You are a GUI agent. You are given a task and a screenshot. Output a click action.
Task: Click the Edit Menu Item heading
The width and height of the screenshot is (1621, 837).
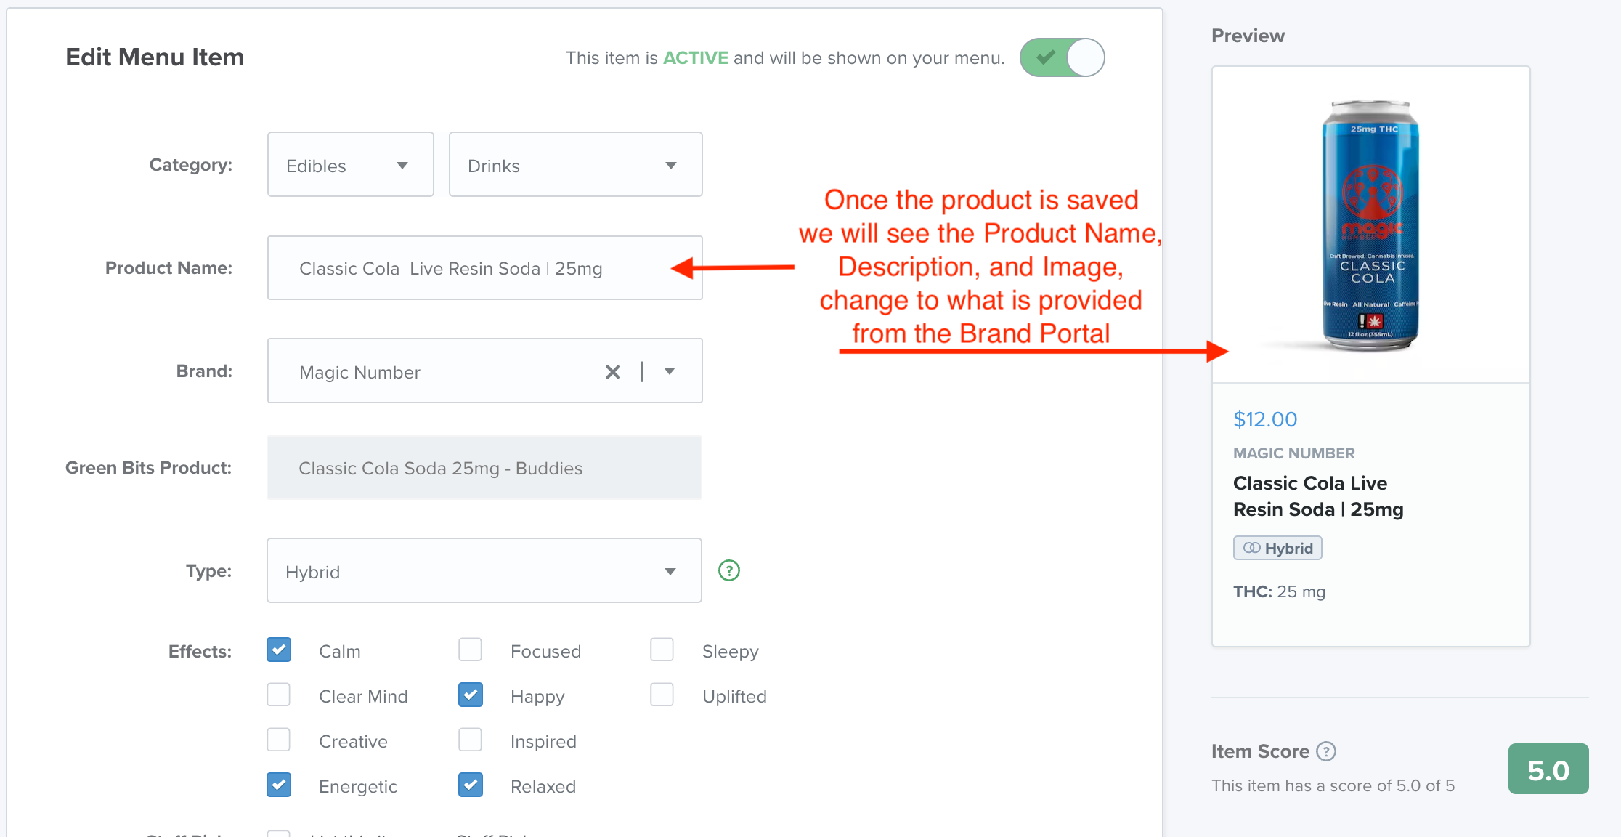pyautogui.click(x=155, y=57)
